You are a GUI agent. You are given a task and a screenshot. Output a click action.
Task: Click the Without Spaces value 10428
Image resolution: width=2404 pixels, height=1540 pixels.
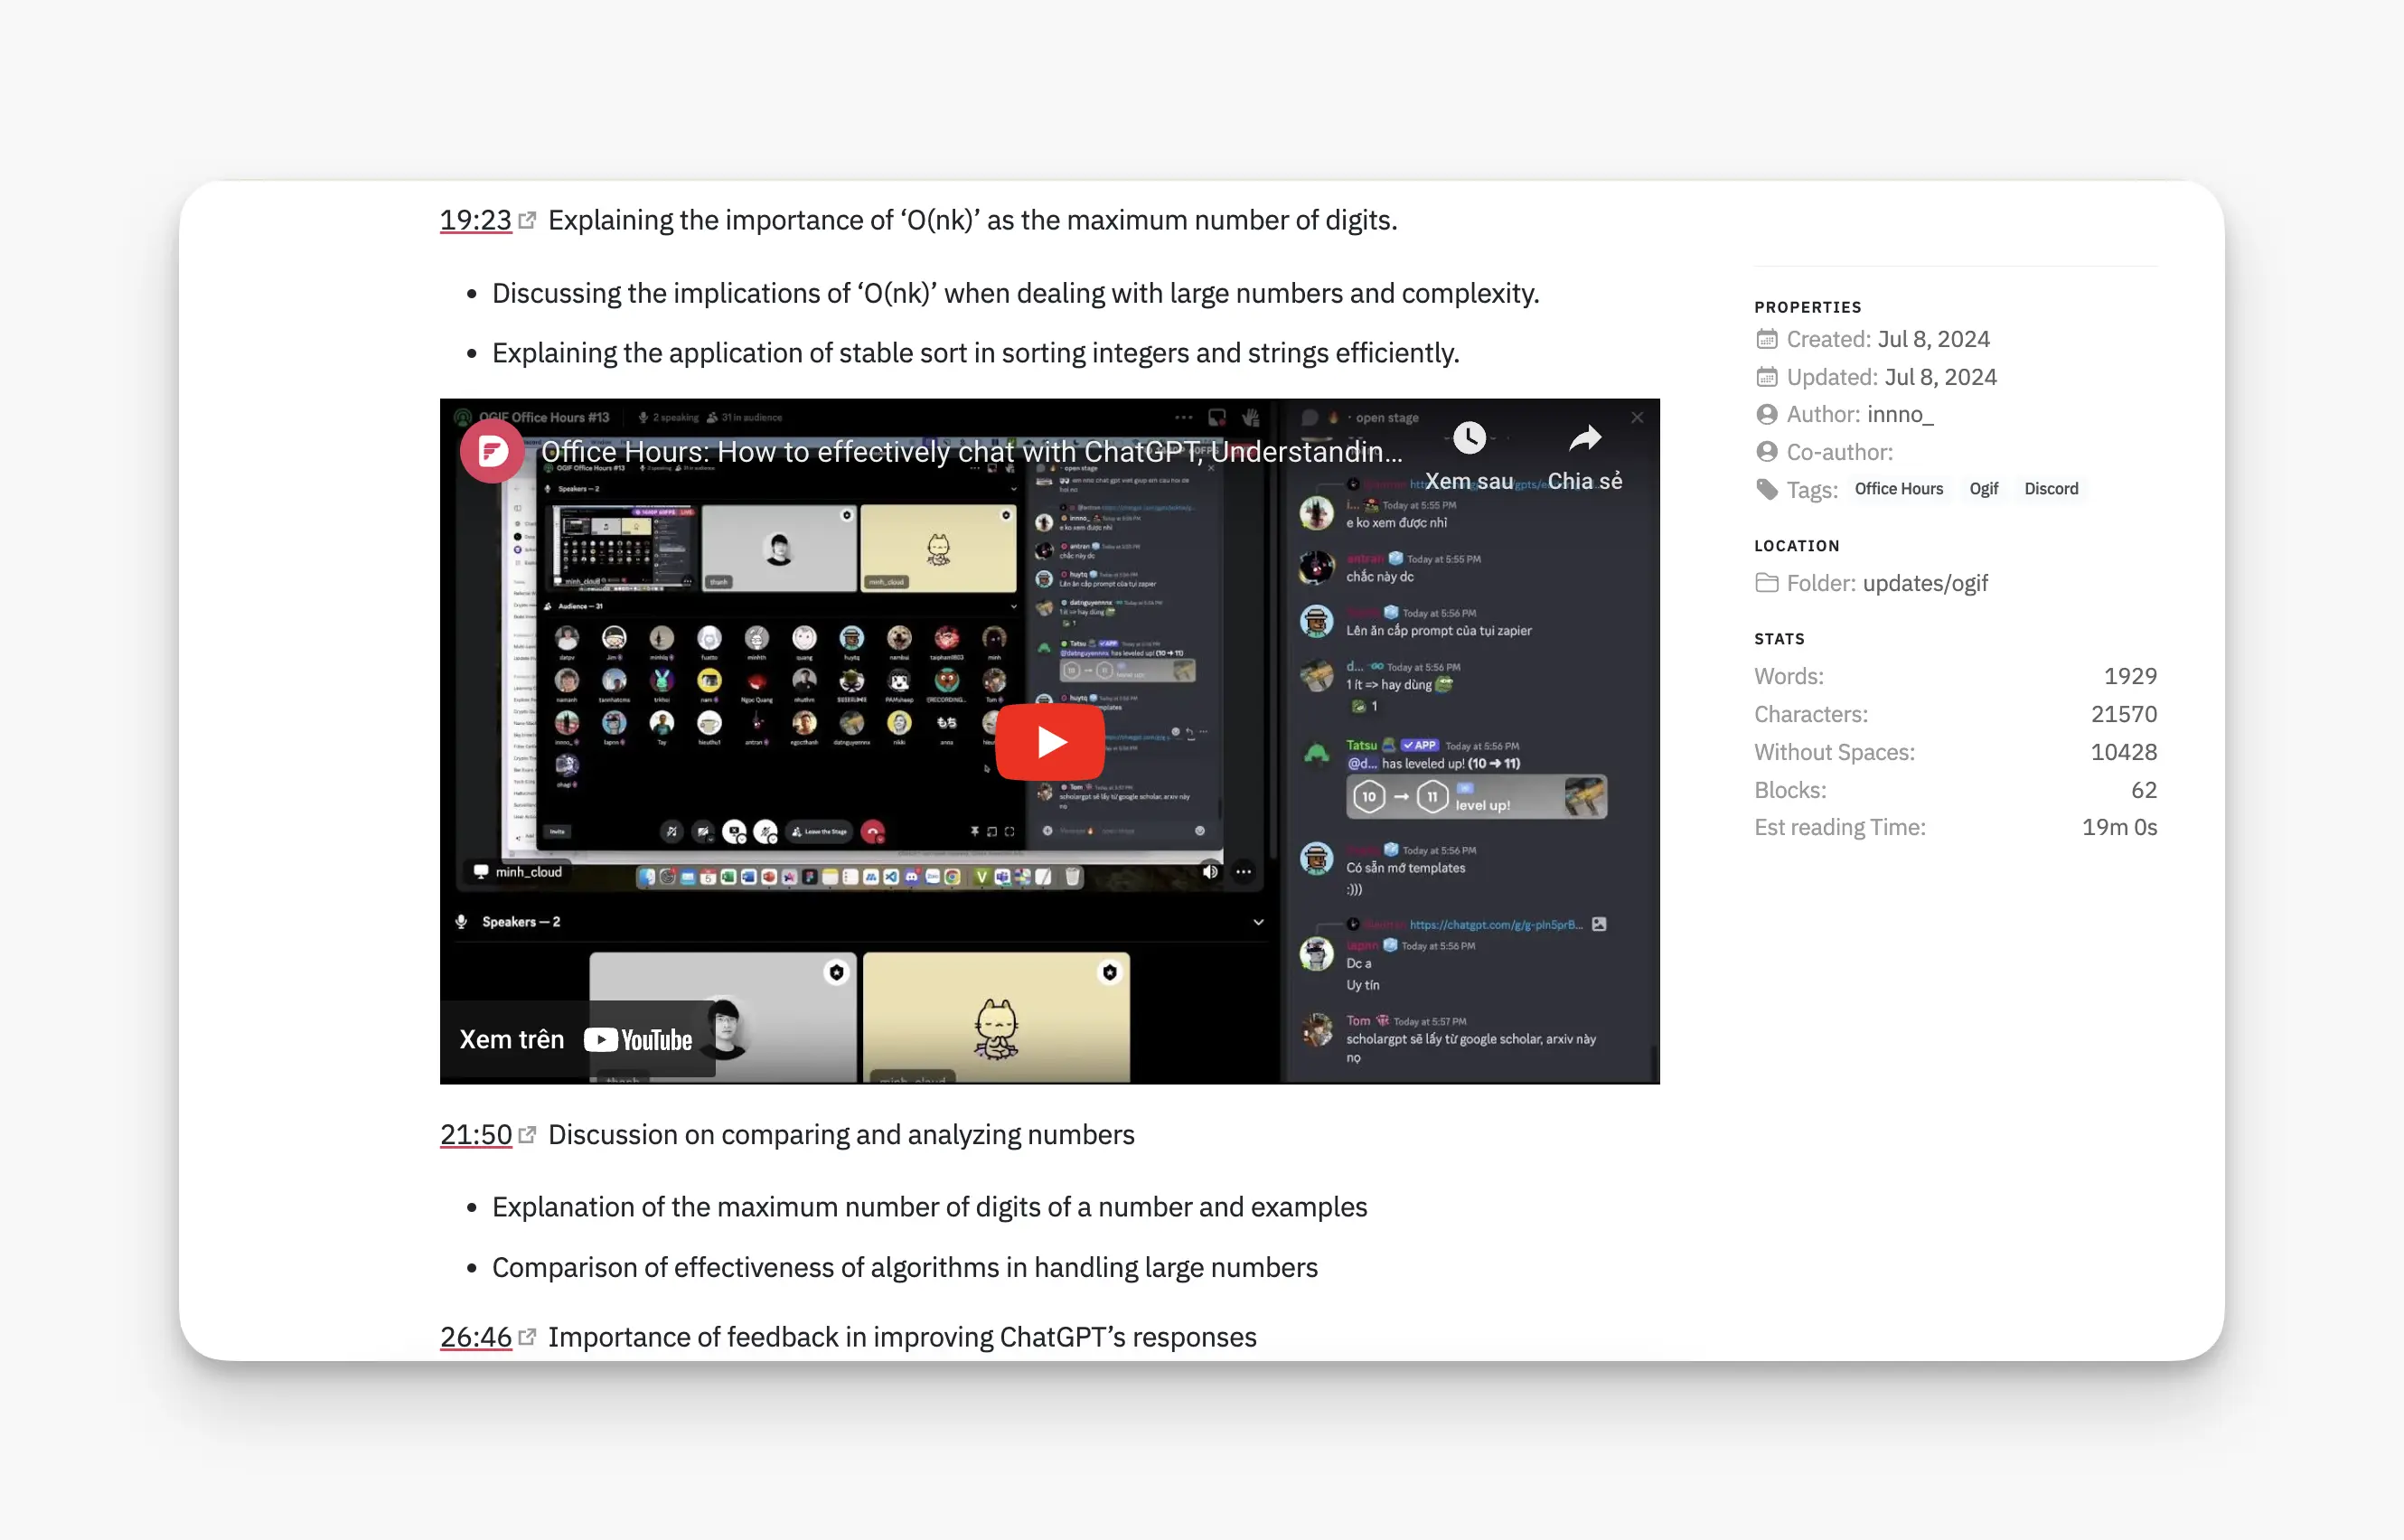coord(2124,752)
